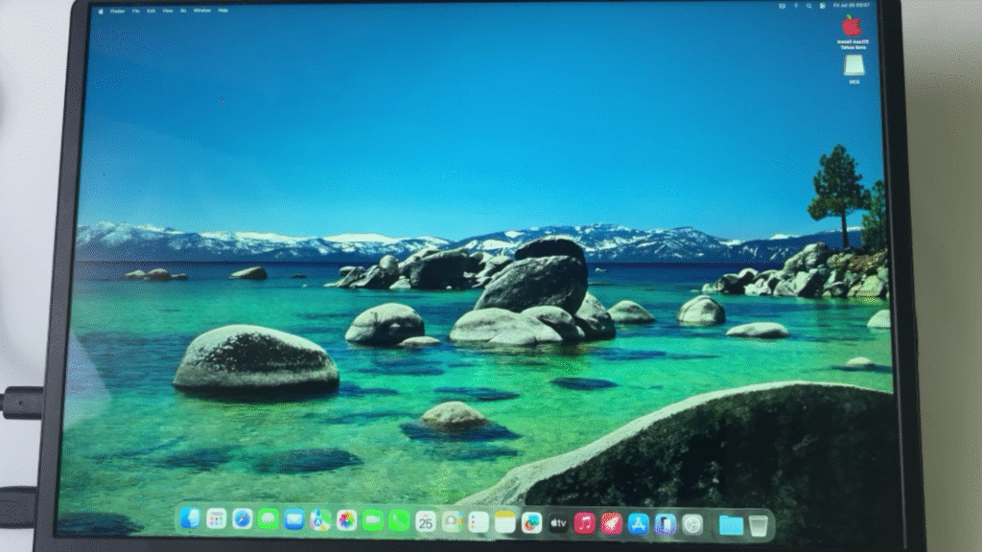This screenshot has width=982, height=552.
Task: Open the Finder menu in menu bar
Action: click(x=117, y=11)
